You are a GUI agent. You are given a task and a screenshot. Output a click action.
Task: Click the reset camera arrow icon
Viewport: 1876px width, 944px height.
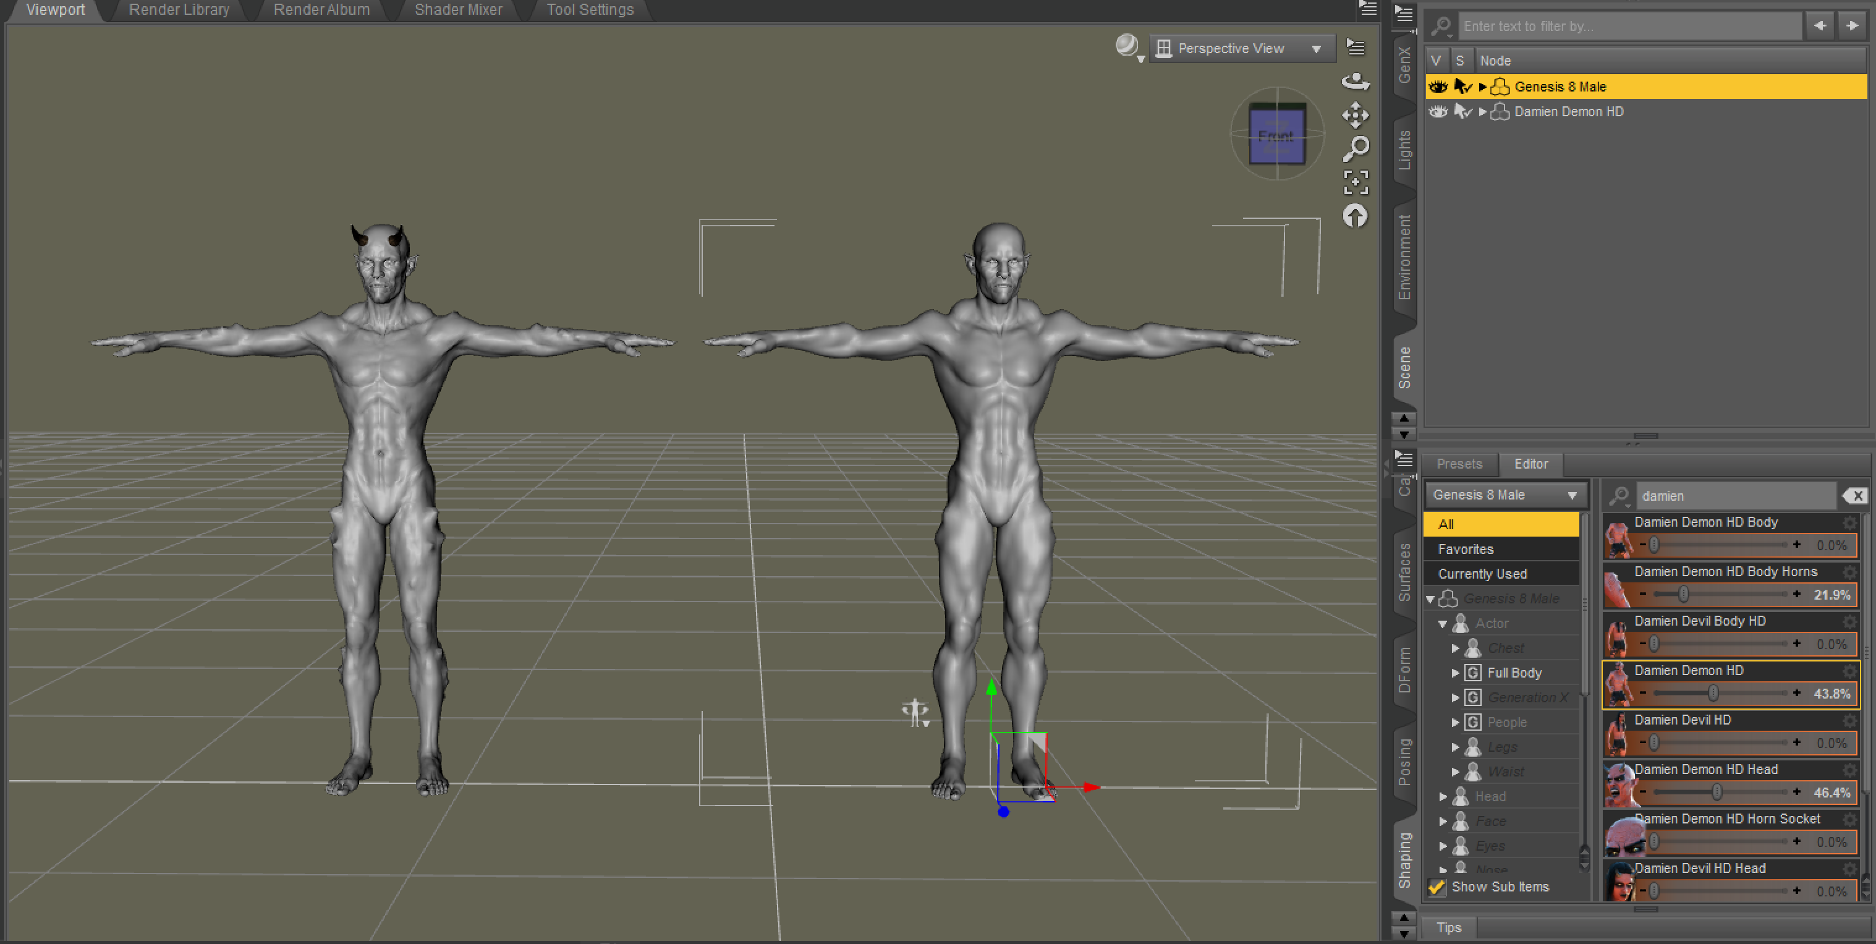[1354, 216]
